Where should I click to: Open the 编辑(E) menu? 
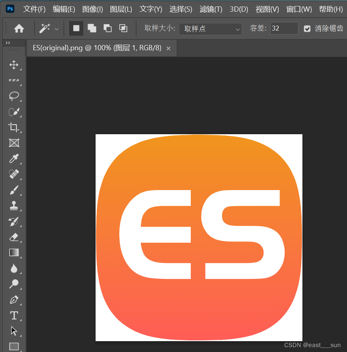click(x=64, y=9)
